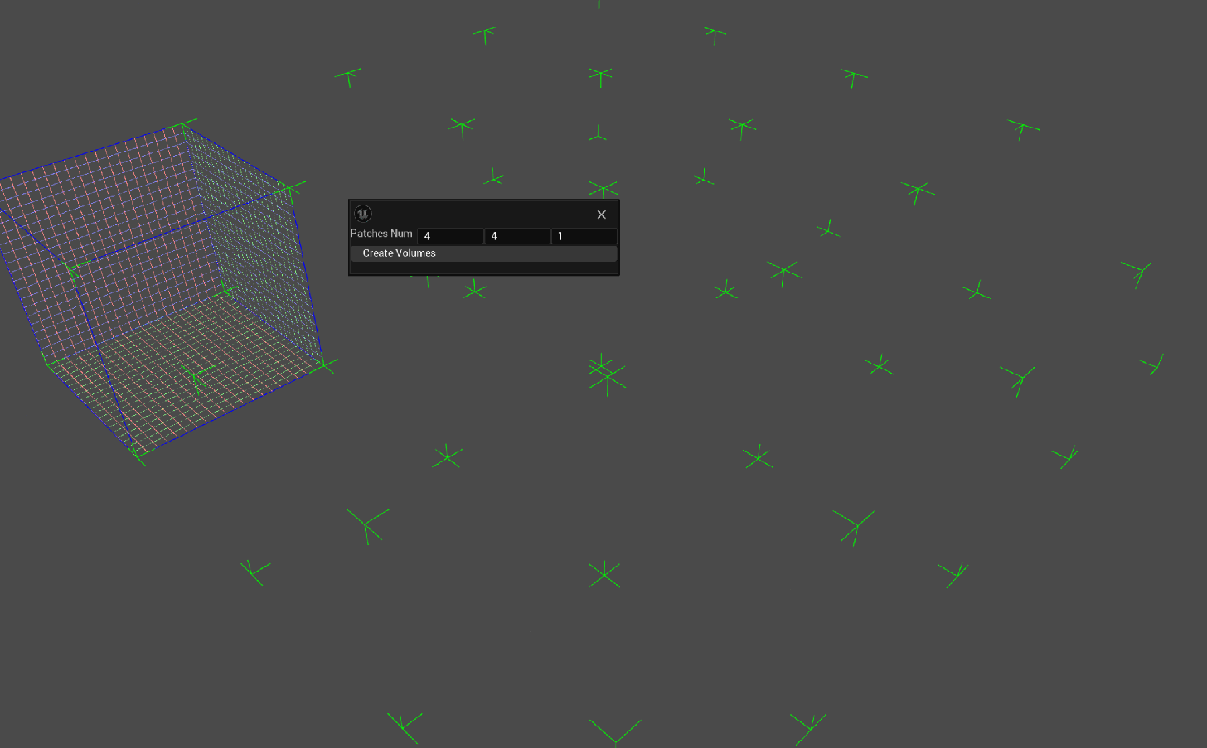Viewport: 1207px width, 748px height.
Task: Click the Patches Num label text
Action: [x=381, y=234]
